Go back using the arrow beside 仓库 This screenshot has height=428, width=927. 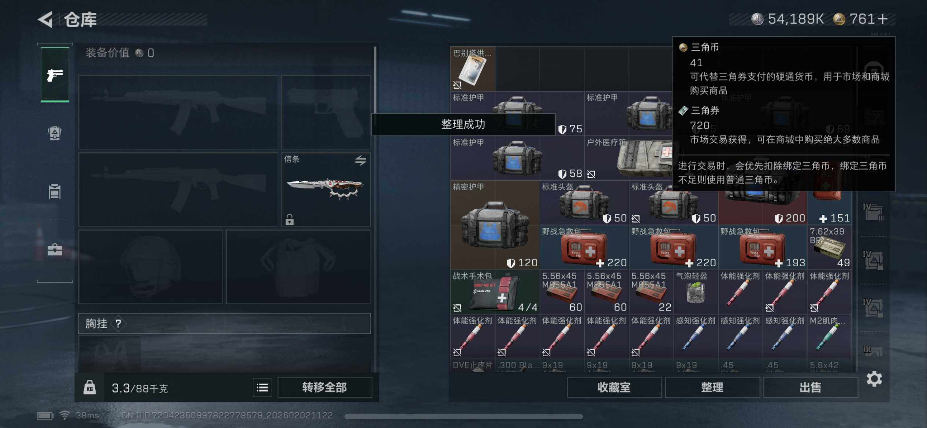tap(46, 19)
